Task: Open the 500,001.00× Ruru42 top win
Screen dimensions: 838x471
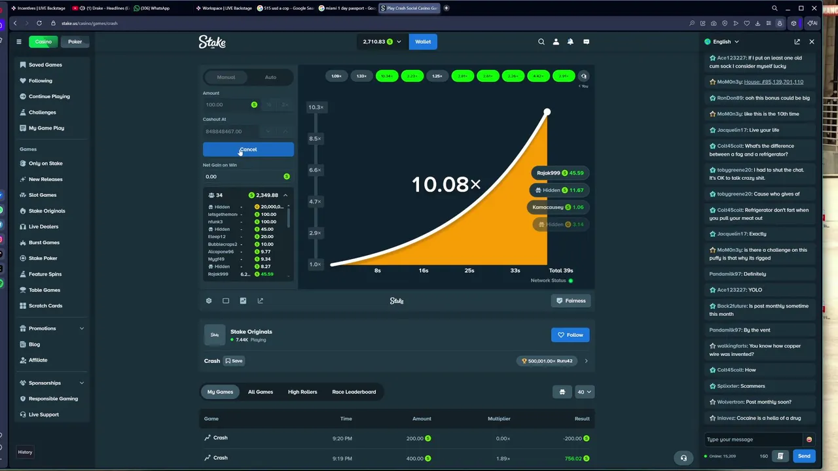Action: click(547, 361)
